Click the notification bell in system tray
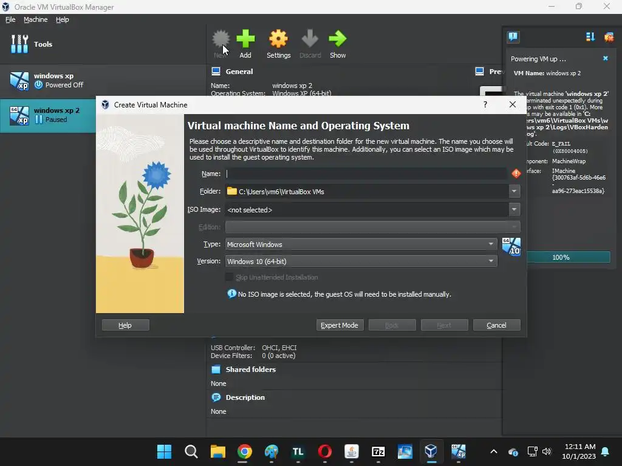622x466 pixels. click(x=606, y=451)
